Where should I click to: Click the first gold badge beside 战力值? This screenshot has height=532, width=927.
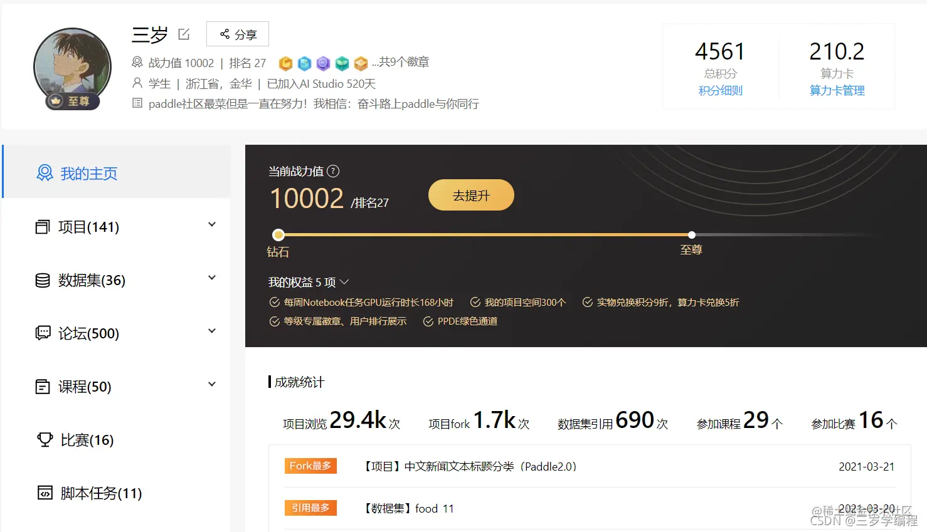pos(285,63)
